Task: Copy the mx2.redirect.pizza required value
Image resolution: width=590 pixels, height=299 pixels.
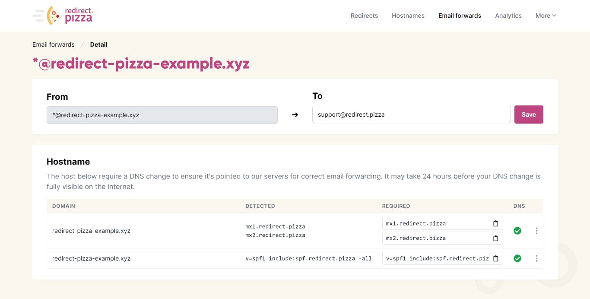Action: (495, 238)
